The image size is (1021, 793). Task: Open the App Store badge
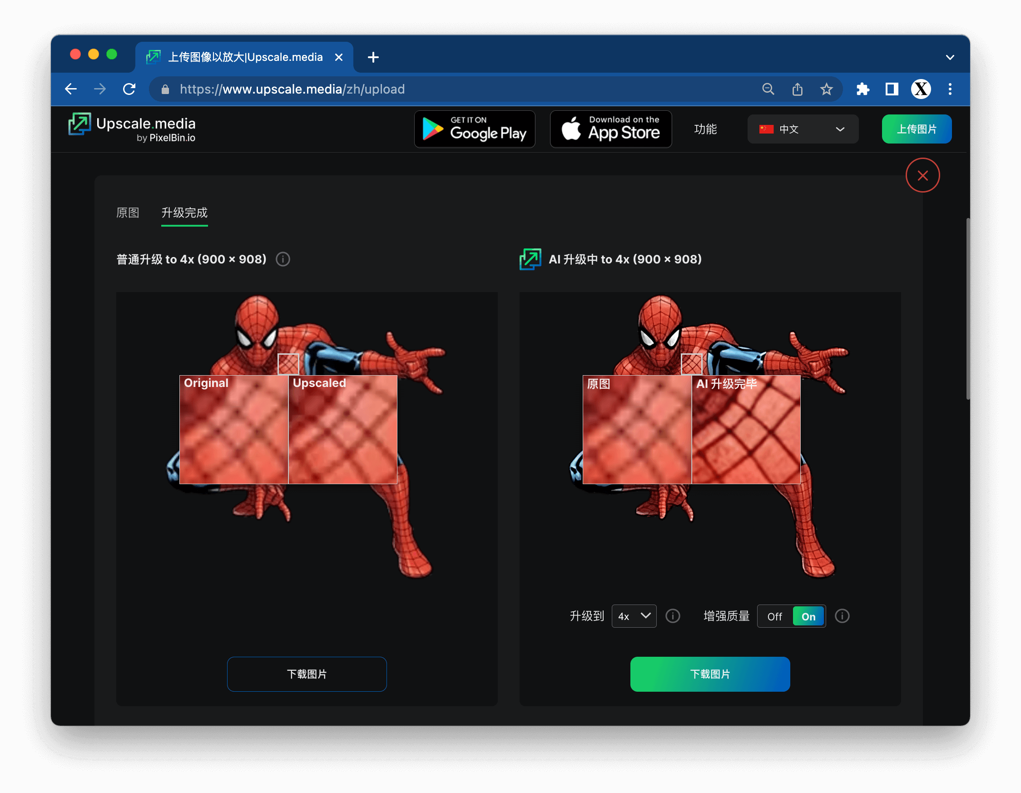coord(610,129)
